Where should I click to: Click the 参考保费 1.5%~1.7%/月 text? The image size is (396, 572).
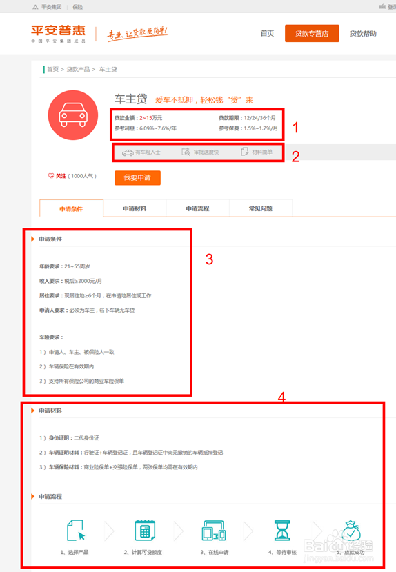(x=248, y=128)
